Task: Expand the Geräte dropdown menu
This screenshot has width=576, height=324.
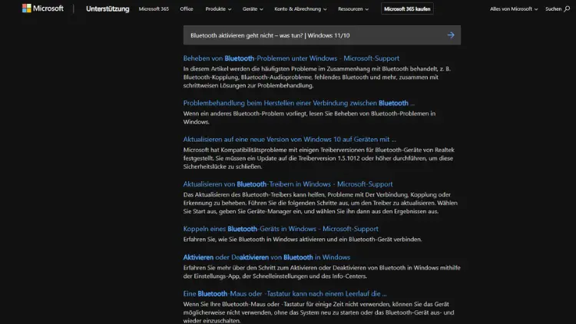Action: [253, 9]
